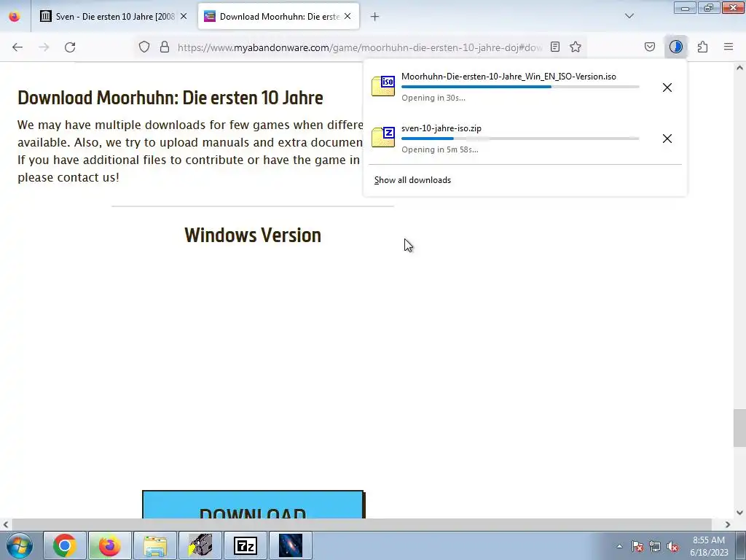Show hidden system tray icons arrow
The height and width of the screenshot is (560, 746).
pos(619,546)
